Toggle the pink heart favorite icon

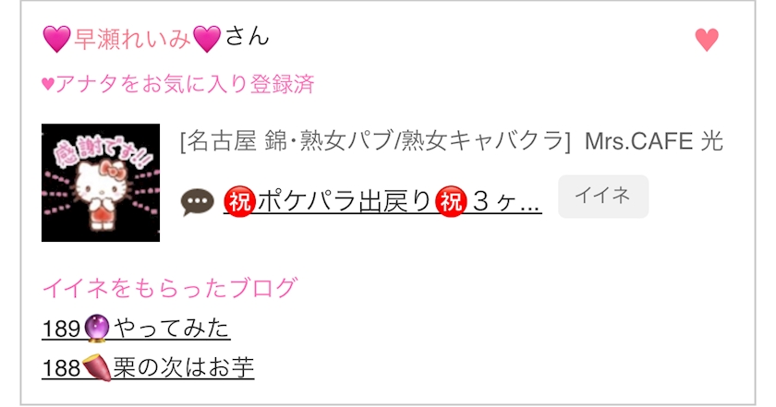coord(706,40)
